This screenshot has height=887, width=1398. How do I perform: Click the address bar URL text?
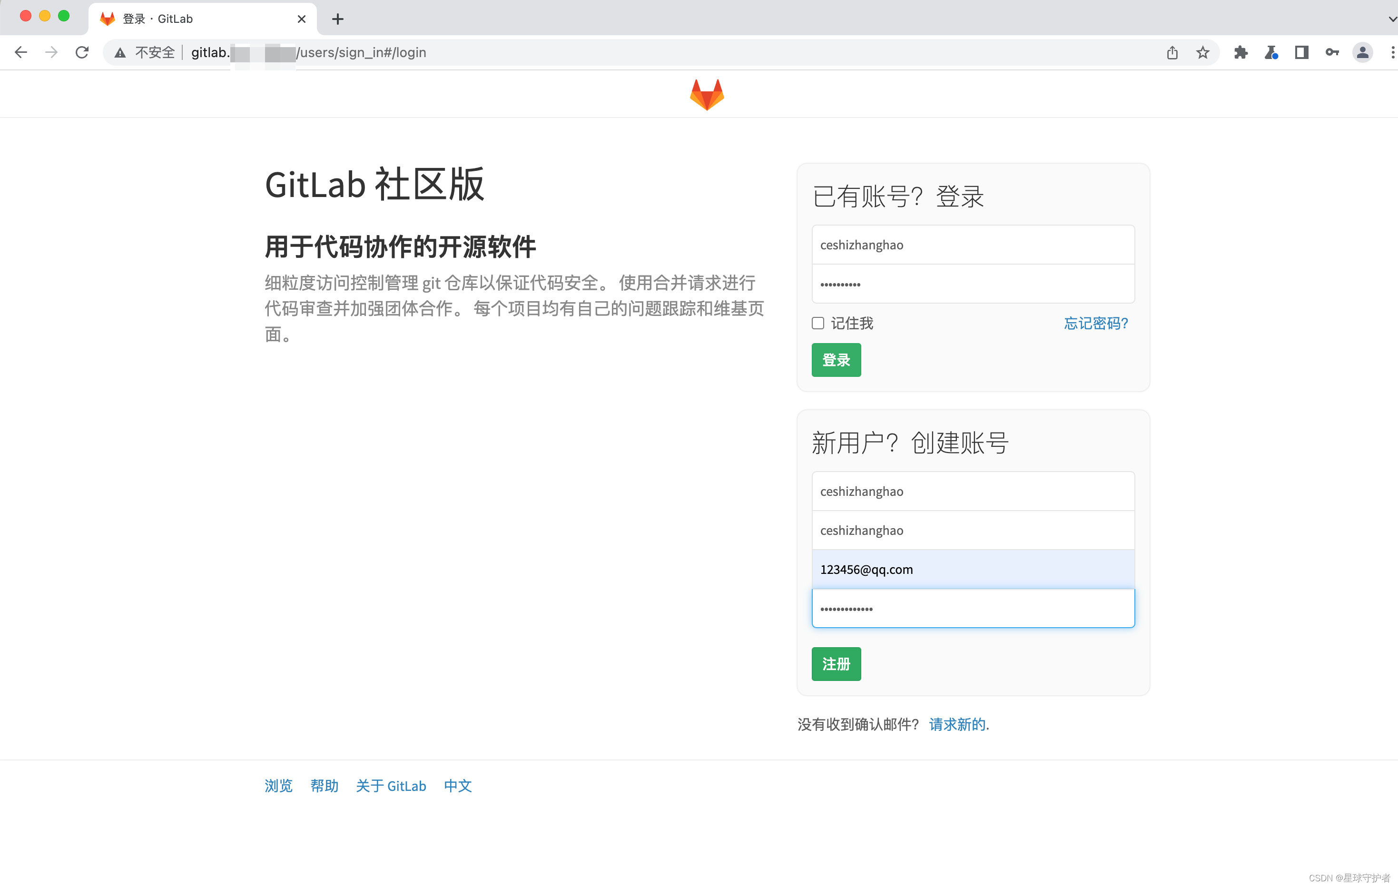pyautogui.click(x=309, y=53)
